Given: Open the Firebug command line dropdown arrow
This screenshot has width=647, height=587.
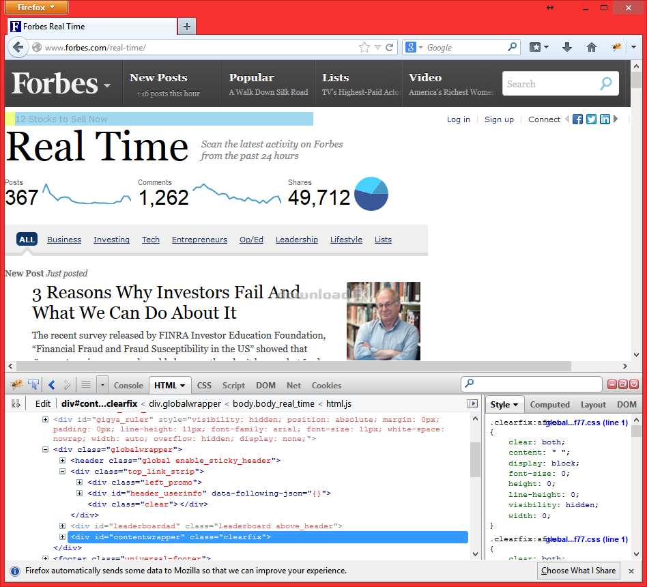Looking at the screenshot, I should 102,386.
